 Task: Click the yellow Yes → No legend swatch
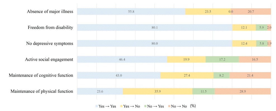[x=122, y=106]
